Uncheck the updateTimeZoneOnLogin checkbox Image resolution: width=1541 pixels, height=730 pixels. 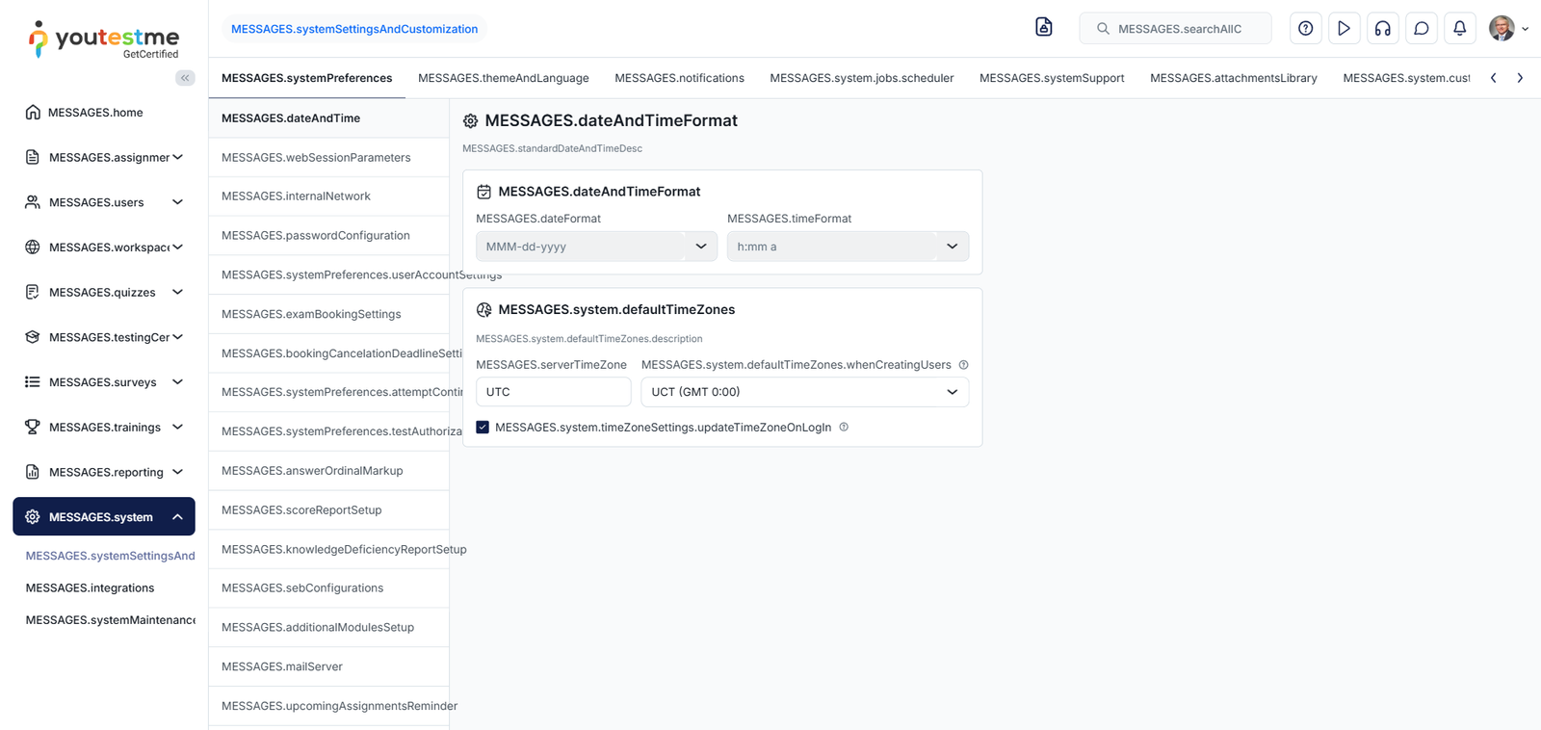click(x=483, y=428)
